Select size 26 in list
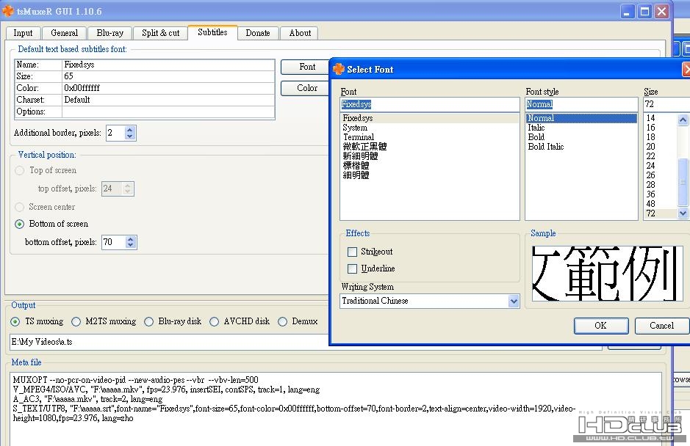The image size is (690, 446). [x=661, y=175]
